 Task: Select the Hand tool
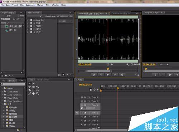[33, 93]
